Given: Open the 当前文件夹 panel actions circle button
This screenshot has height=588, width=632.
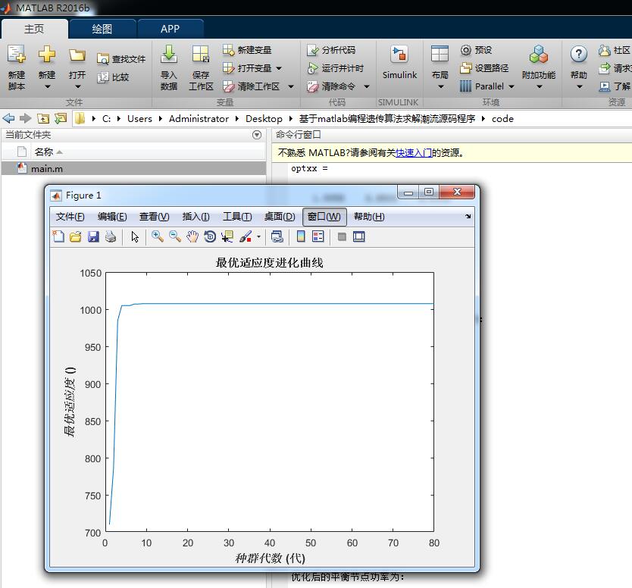Looking at the screenshot, I should pos(257,135).
